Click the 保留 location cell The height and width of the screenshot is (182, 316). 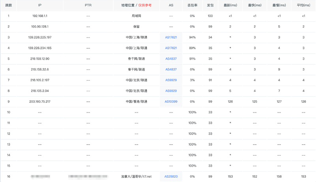(136, 26)
